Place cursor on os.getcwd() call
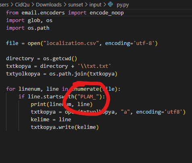192x163 pixels. pyautogui.click(x=60, y=59)
